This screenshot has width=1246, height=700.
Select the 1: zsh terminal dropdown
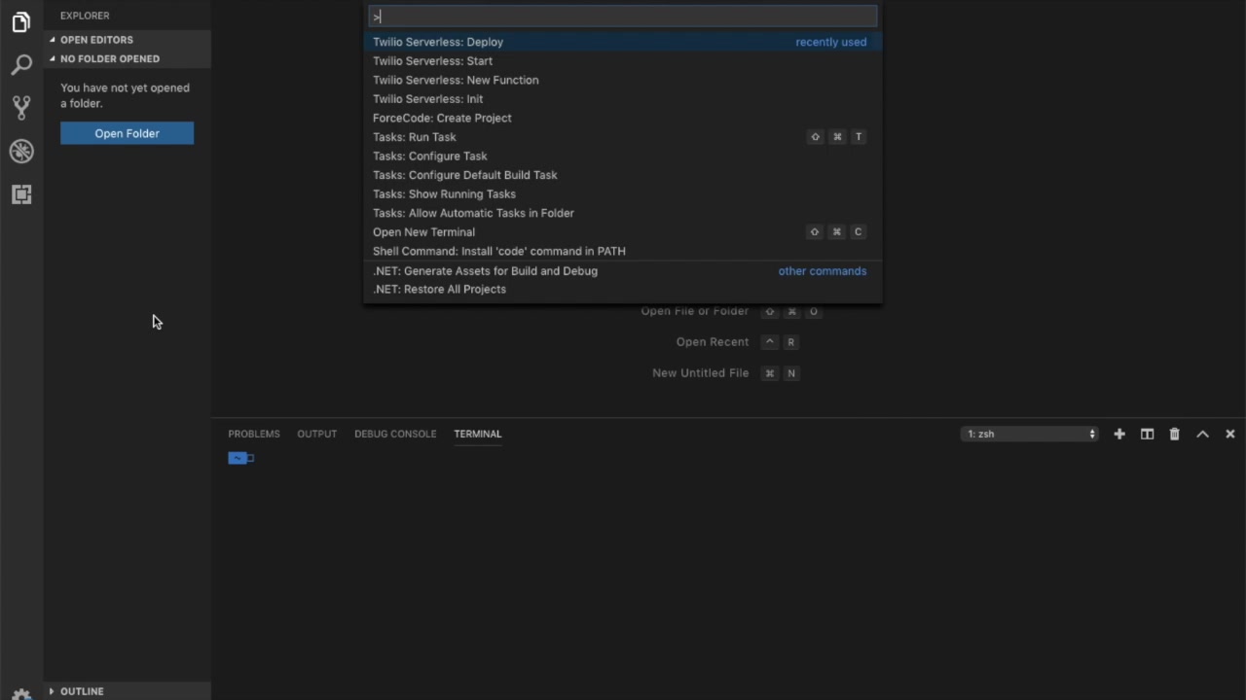click(1030, 434)
